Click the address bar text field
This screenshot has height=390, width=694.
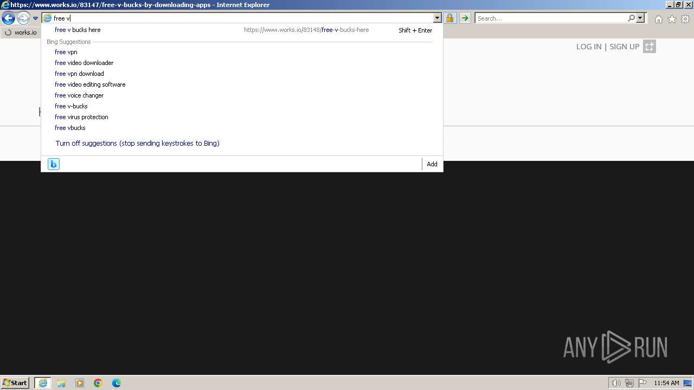click(242, 18)
